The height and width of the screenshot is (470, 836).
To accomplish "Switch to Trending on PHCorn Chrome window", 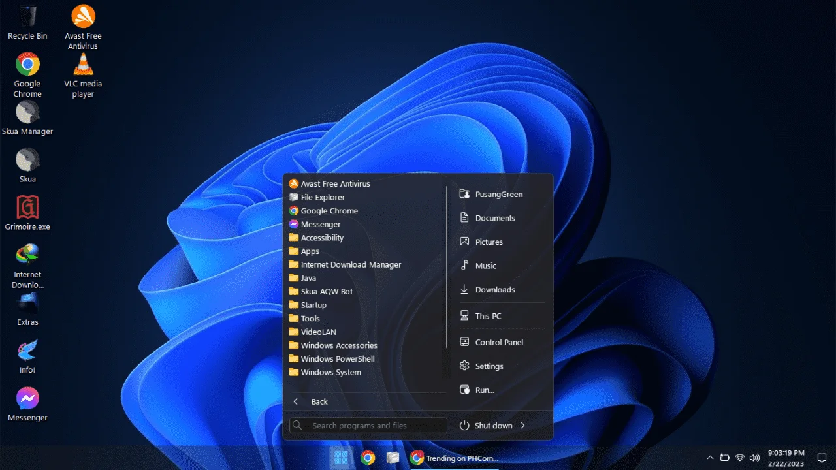I will coord(455,458).
